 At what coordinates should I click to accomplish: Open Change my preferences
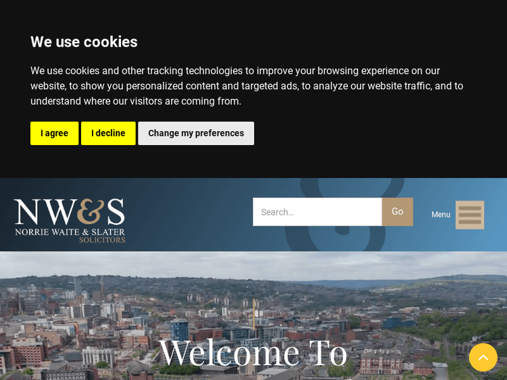click(196, 134)
